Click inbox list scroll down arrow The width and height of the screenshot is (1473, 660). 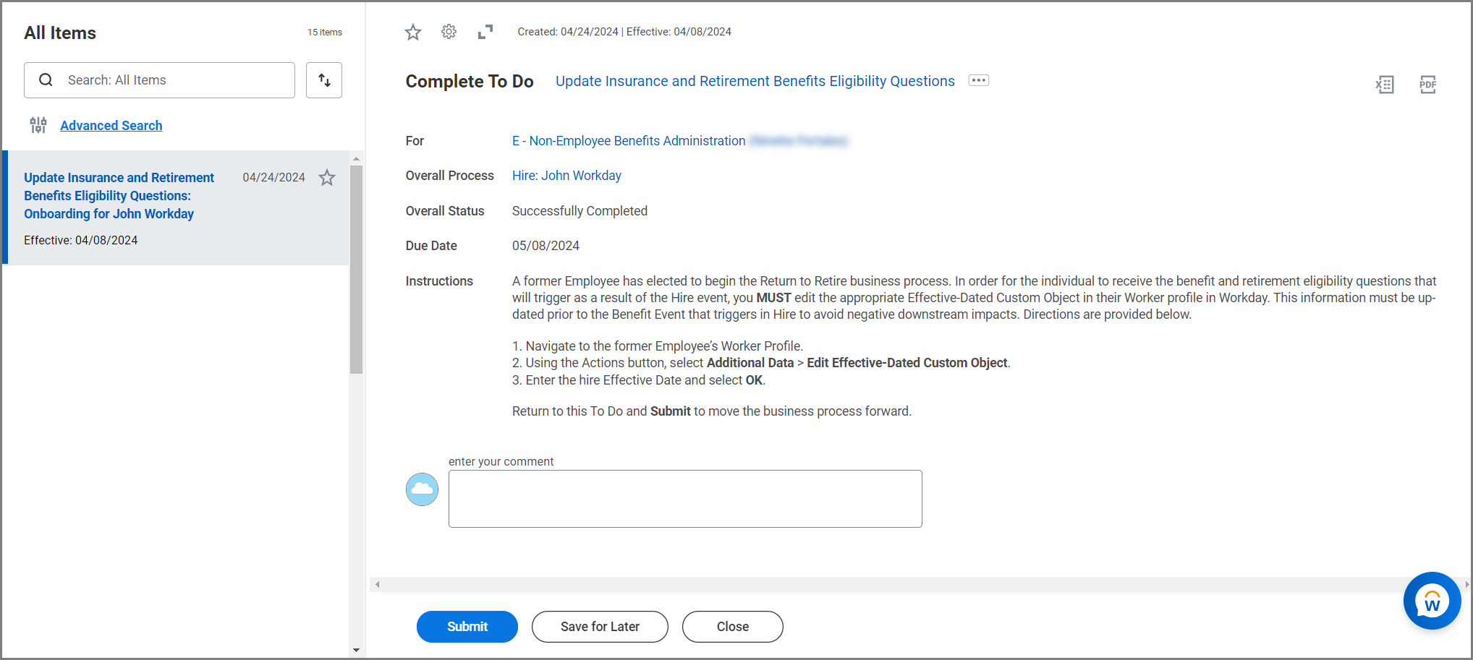pyautogui.click(x=356, y=650)
